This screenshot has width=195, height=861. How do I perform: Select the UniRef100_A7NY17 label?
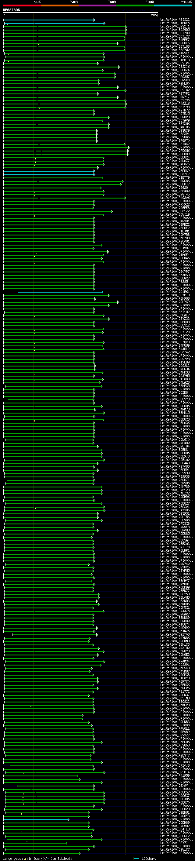[x=175, y=97]
